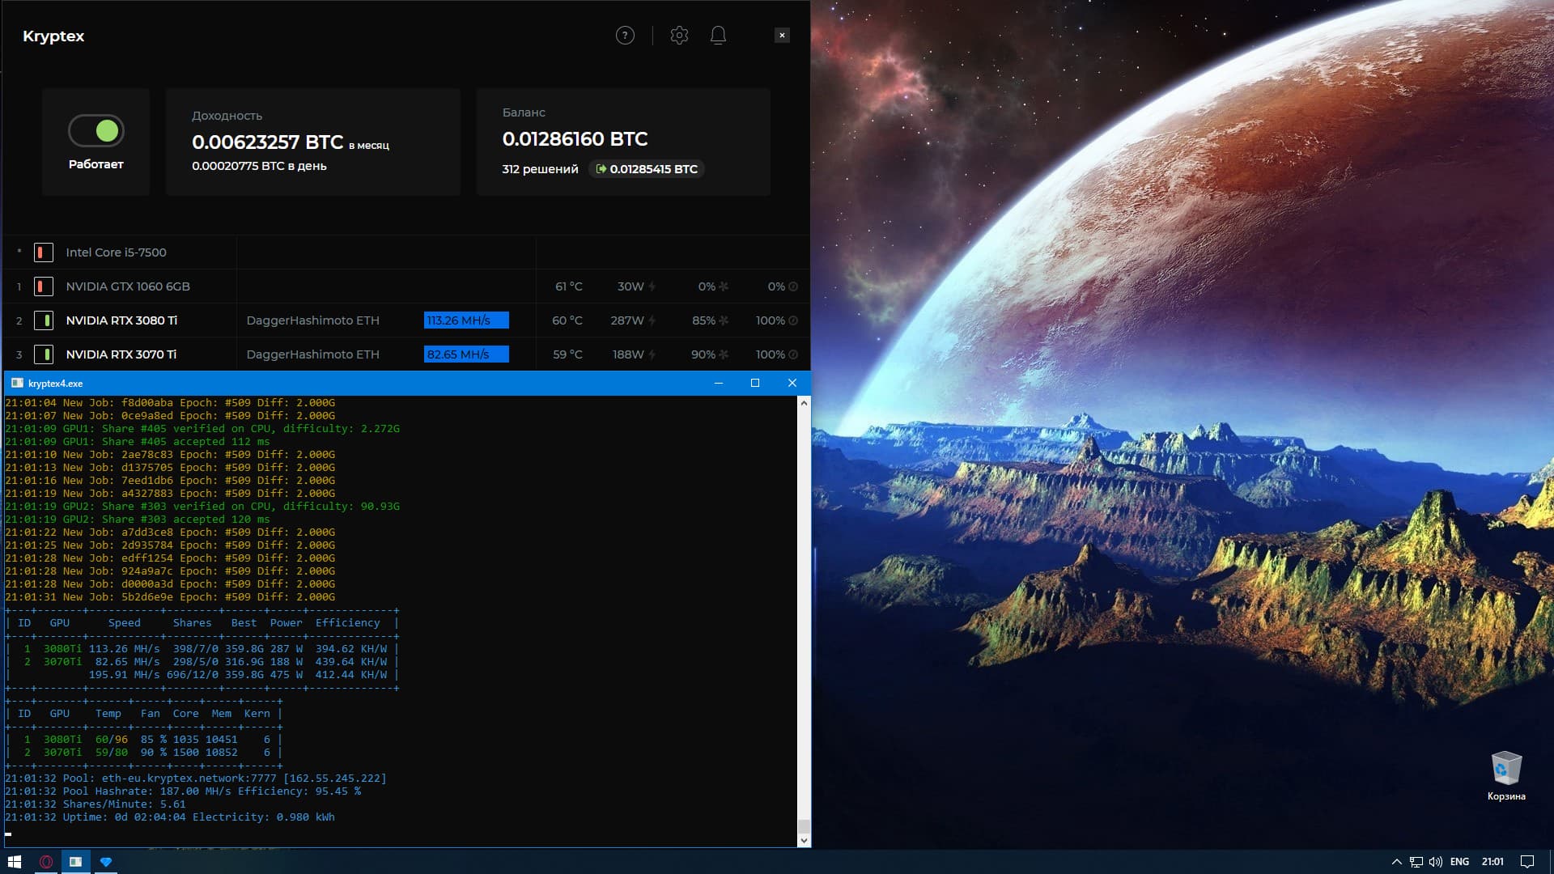Minimize the kryptex4.exe console window
Viewport: 1554px width, 874px height.
coord(718,383)
